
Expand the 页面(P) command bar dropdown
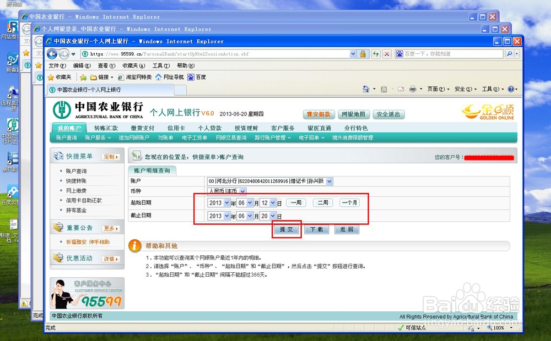pos(438,89)
